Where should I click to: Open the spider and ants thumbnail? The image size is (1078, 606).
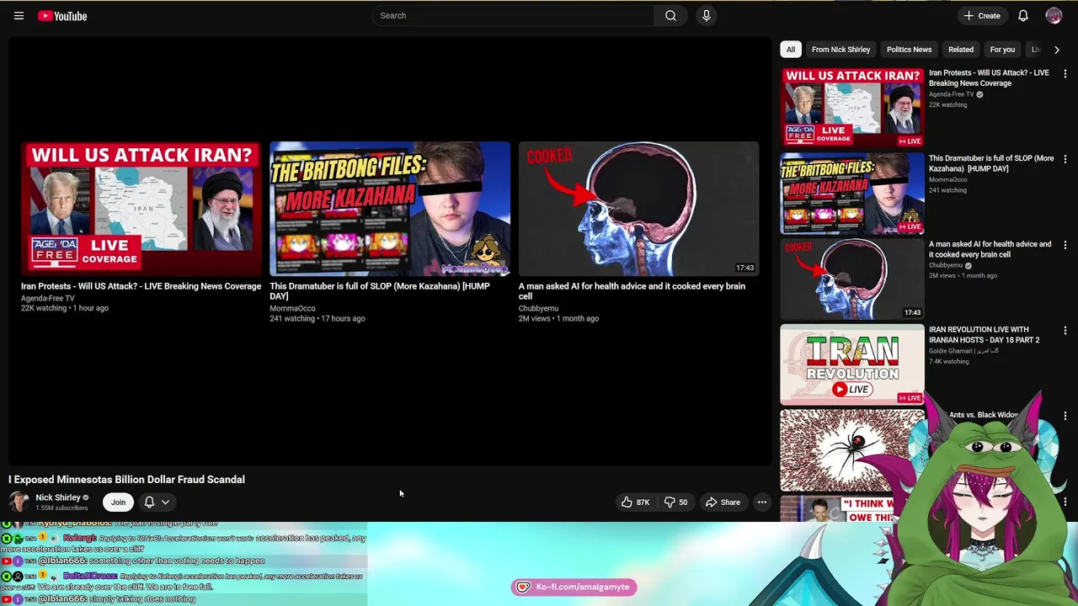(x=852, y=450)
